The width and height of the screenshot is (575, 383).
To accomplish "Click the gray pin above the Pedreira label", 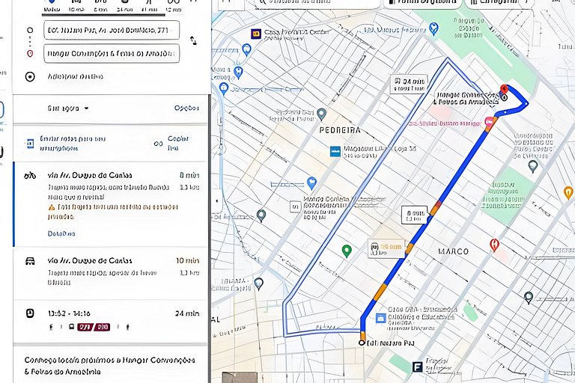I will click(x=322, y=114).
